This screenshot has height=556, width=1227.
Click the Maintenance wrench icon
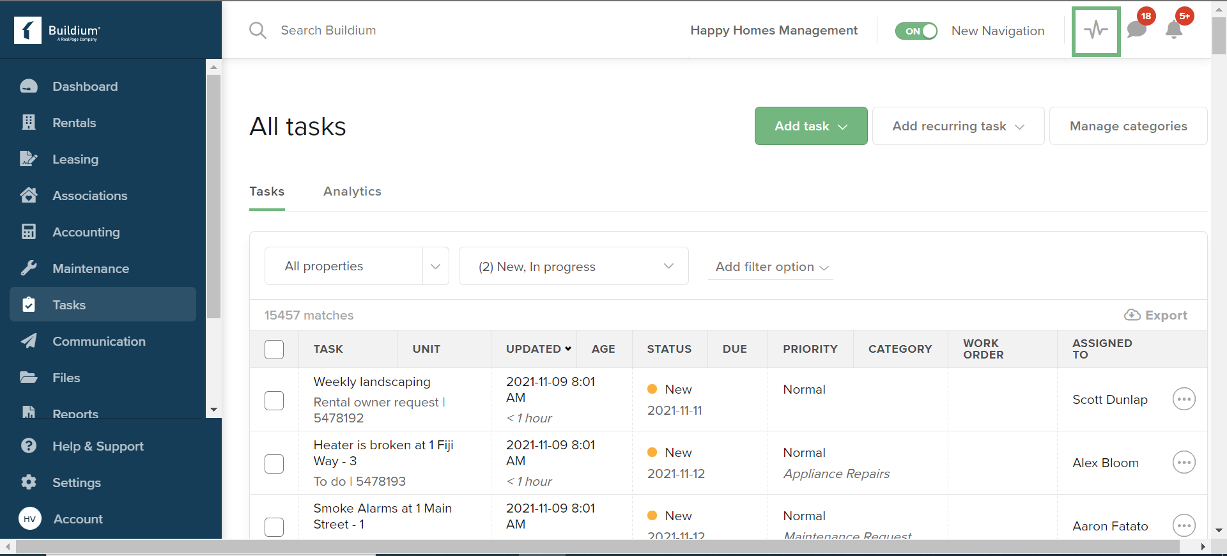29,268
